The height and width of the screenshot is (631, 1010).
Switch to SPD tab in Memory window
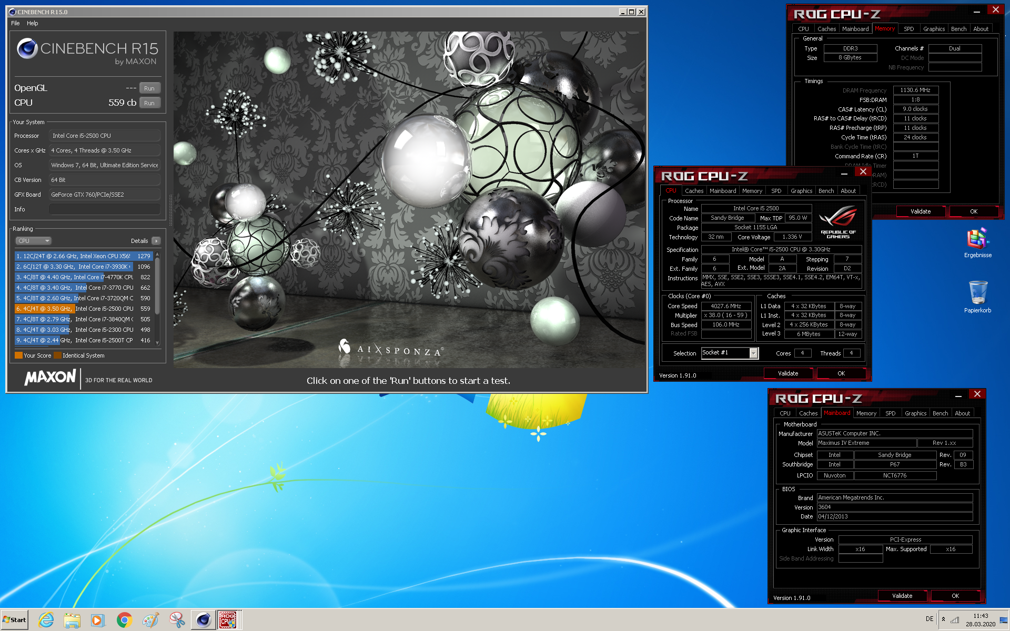[x=908, y=29]
